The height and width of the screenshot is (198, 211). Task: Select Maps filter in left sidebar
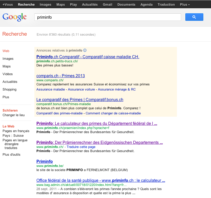[6, 66]
